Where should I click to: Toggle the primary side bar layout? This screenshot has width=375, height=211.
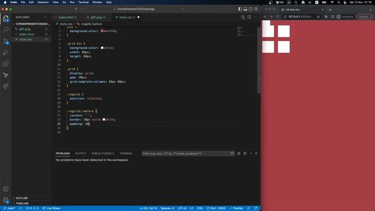click(x=240, y=9)
